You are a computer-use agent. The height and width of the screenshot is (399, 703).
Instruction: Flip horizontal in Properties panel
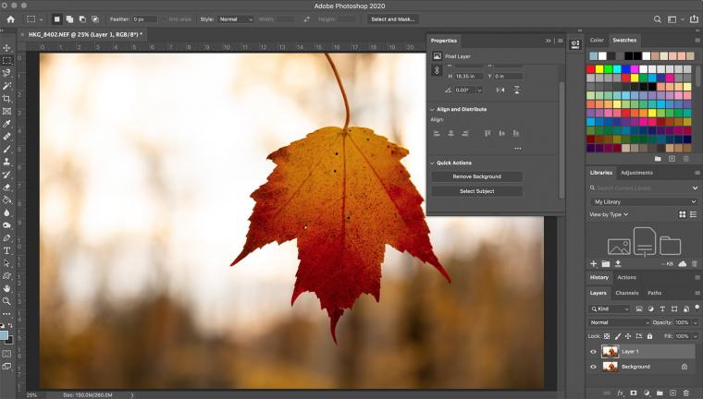point(500,90)
